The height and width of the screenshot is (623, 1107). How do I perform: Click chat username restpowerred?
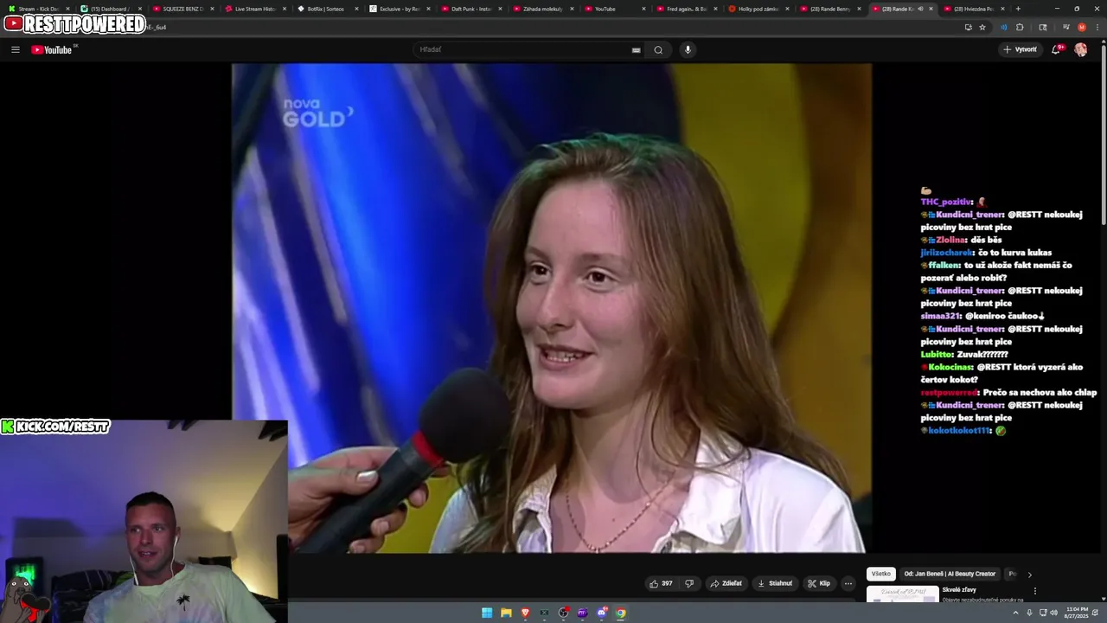[x=949, y=392]
